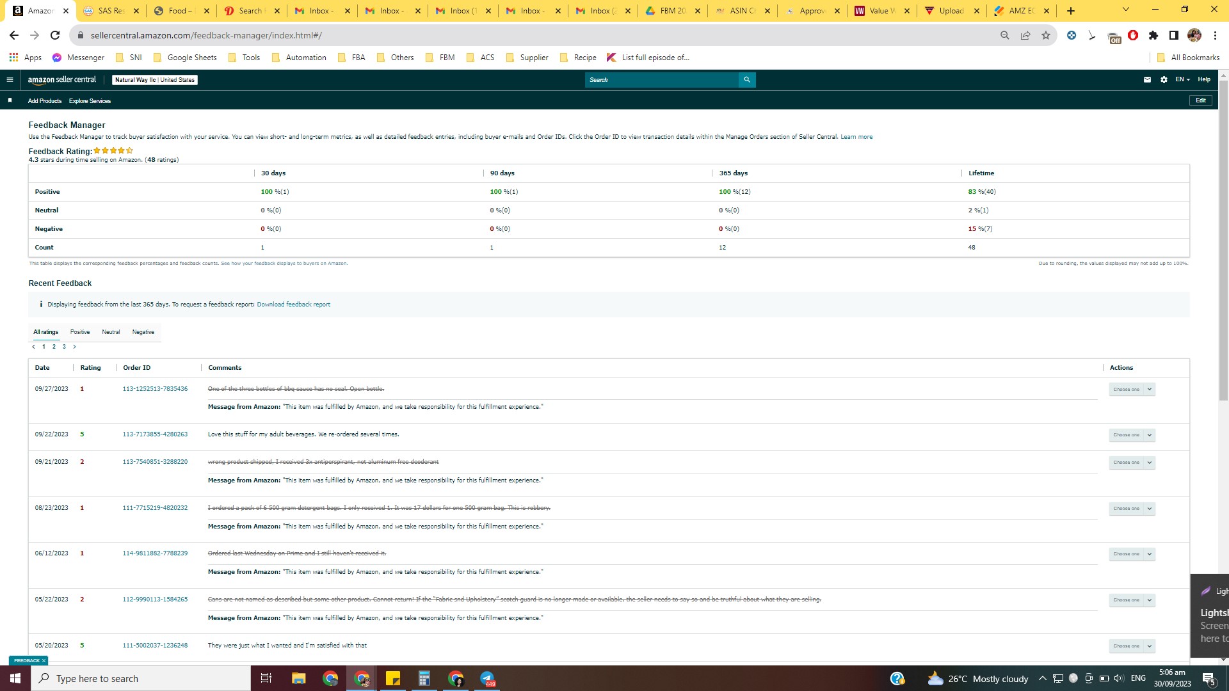Reload the page with the browser refresh icon
Screen dimensions: 1229x691
tap(55, 35)
